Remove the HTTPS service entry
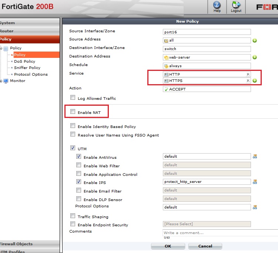This screenshot has width=278, height=253. (248, 80)
